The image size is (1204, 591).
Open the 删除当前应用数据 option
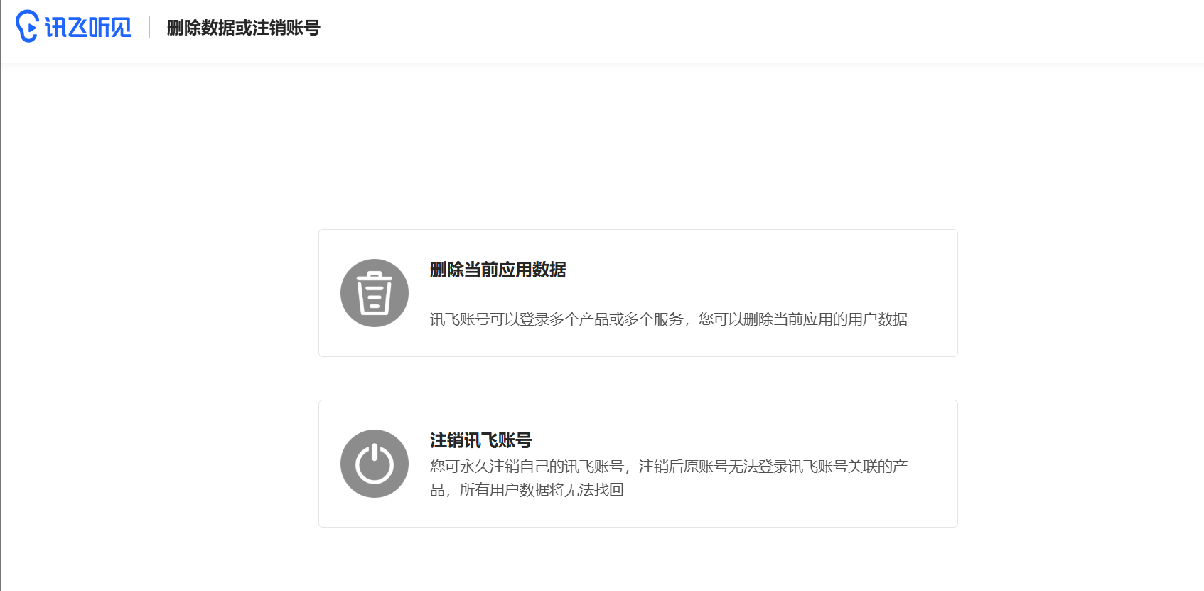point(638,293)
